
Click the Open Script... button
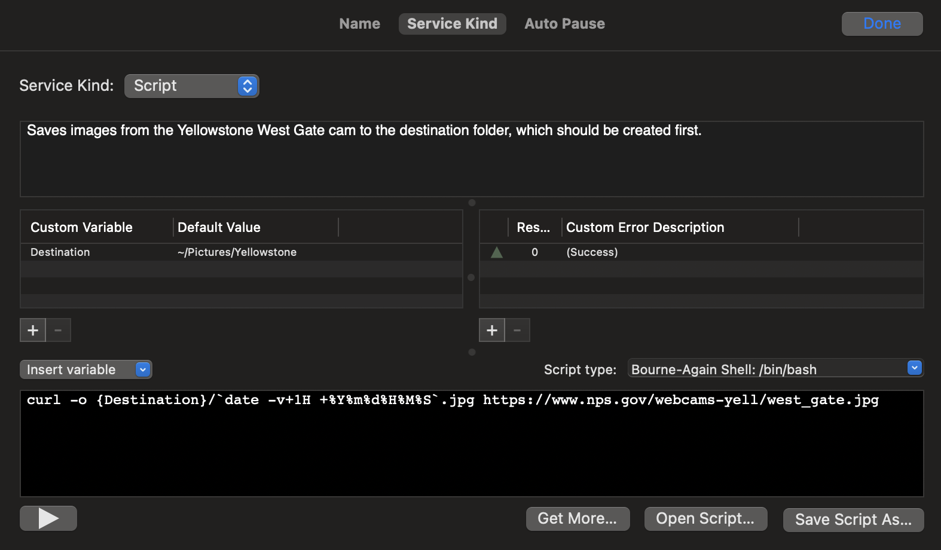(705, 518)
